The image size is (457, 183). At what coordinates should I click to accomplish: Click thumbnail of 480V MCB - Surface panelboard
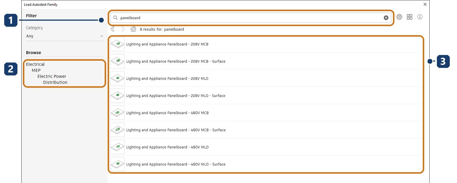[118, 130]
